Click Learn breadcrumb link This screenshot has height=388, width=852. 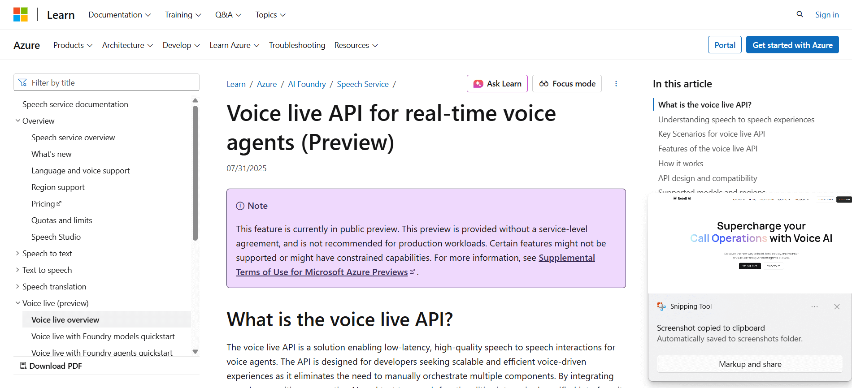tap(236, 84)
